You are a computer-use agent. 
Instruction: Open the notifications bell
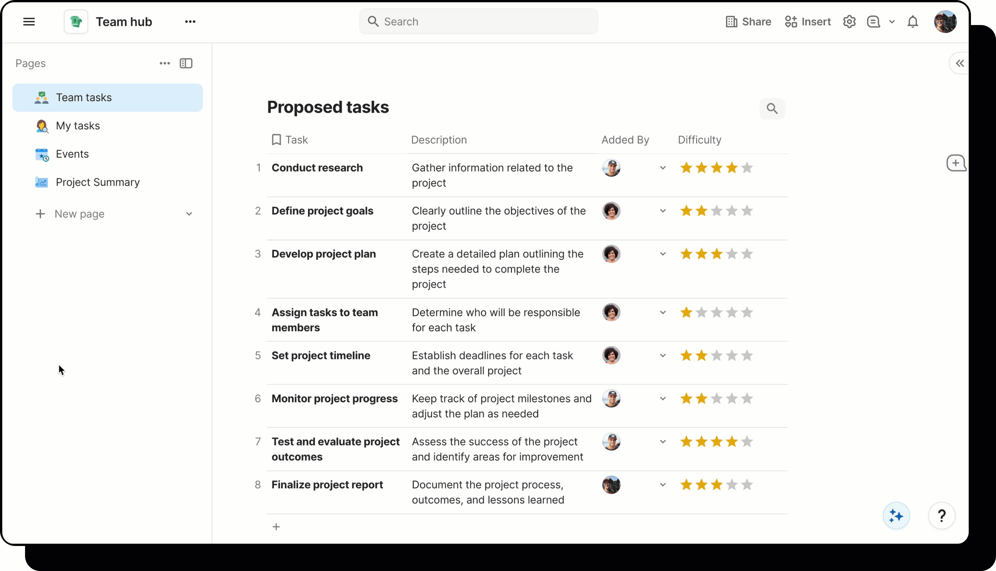click(x=913, y=22)
